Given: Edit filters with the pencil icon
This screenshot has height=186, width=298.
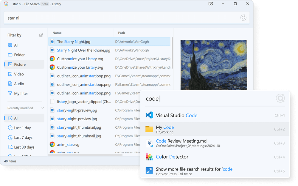Looking at the screenshot, I should pos(41,35).
